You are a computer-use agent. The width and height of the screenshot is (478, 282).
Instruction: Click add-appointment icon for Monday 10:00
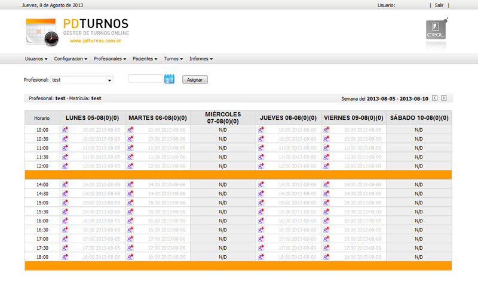[x=65, y=129]
